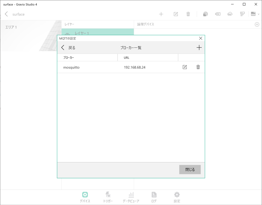Add a logical device via circled plus icon
Viewport: 262px width, 205px height.
coord(257,24)
